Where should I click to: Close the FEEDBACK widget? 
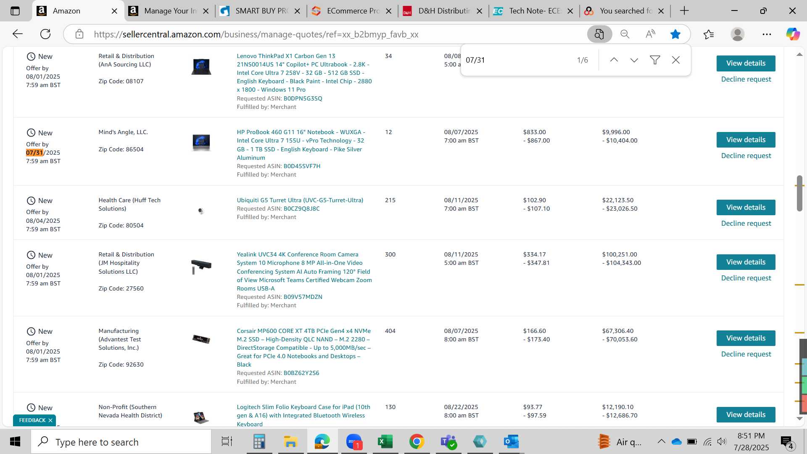pos(50,420)
